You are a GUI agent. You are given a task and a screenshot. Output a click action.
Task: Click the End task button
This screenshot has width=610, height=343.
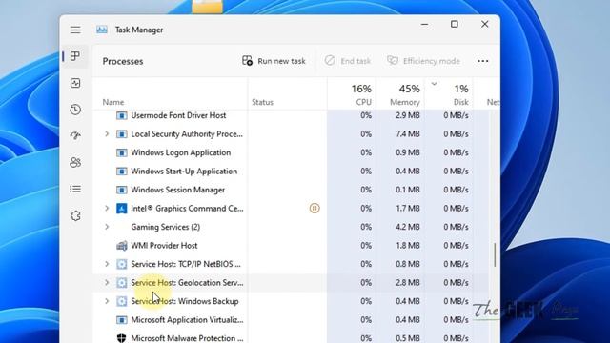(347, 61)
